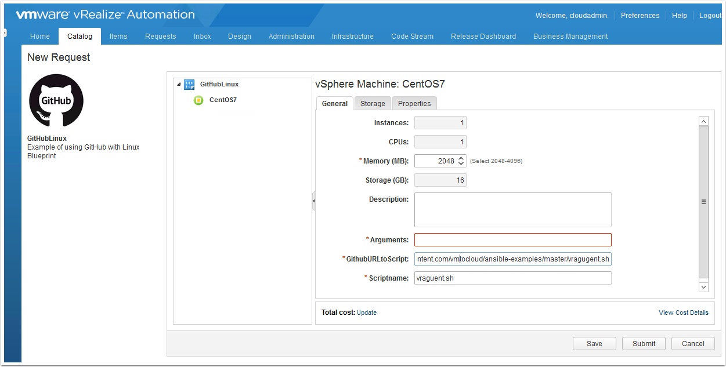Viewport: 726px width, 367px height.
Task: Switch to the Items tab
Action: (x=118, y=36)
